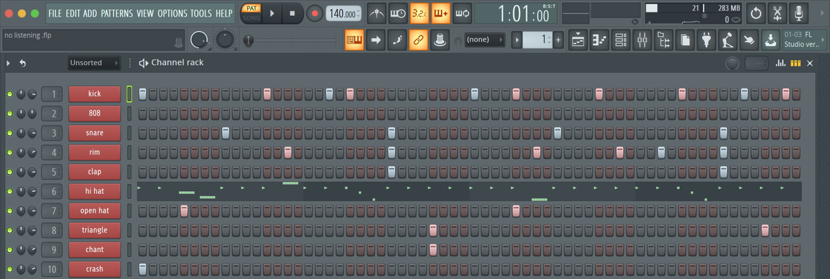Open the HELP menu
The image size is (830, 279).
tap(224, 13)
